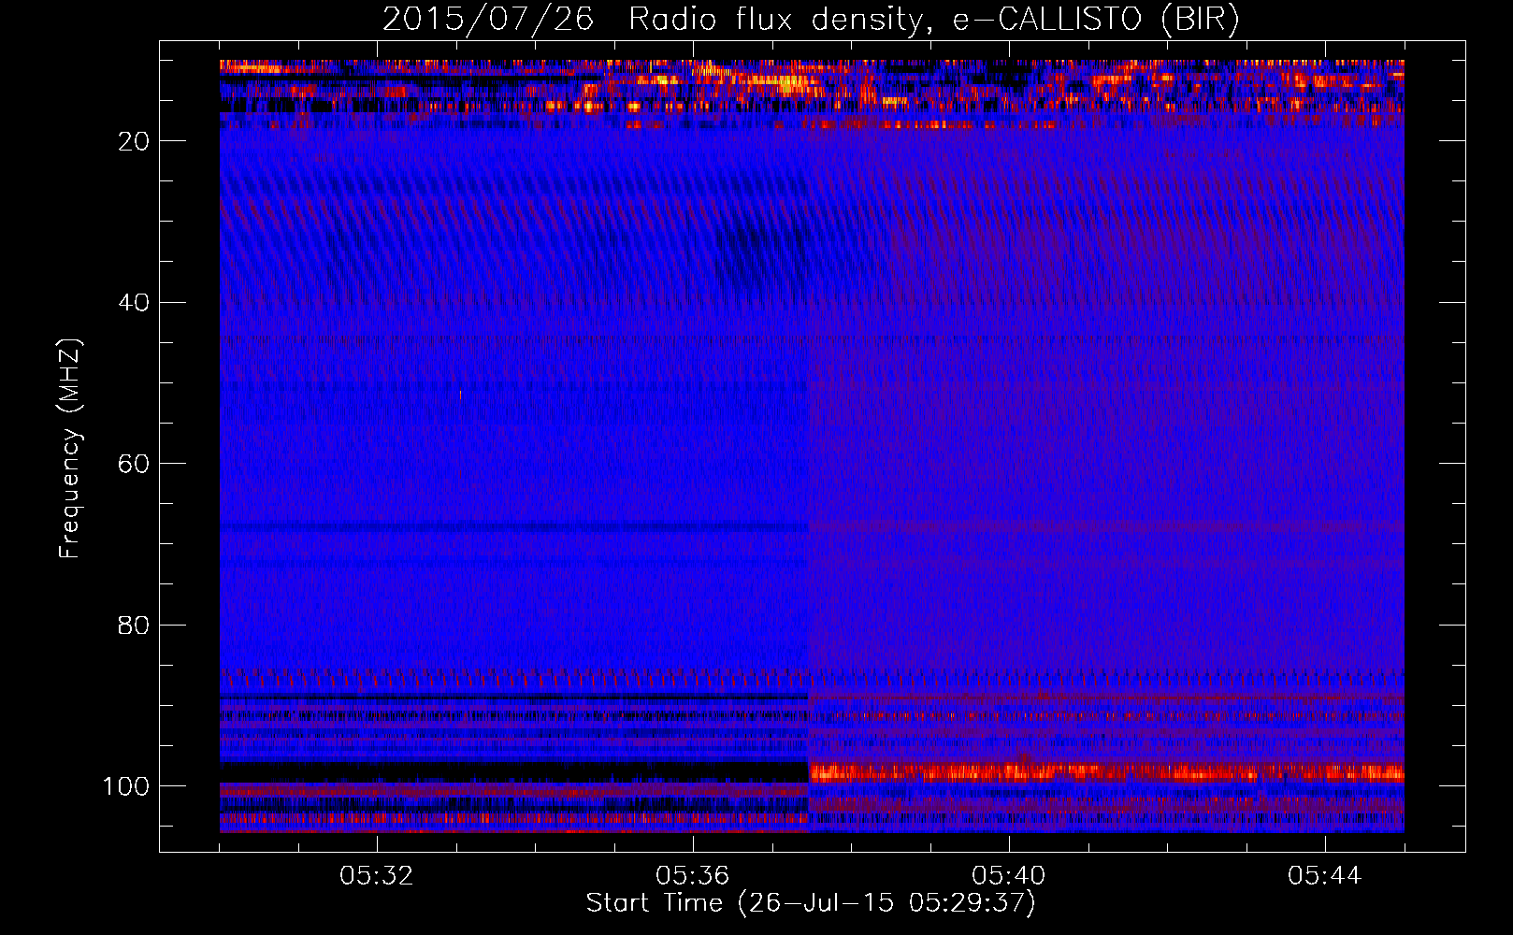Click the small orange spike near 52 MHz
Screen dimensions: 1513x935
[x=460, y=395]
